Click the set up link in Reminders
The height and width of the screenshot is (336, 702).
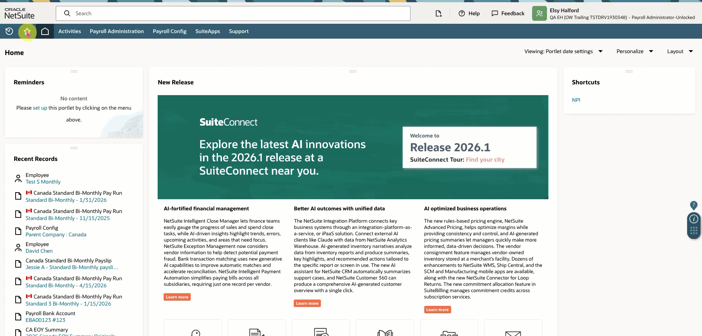[40, 108]
